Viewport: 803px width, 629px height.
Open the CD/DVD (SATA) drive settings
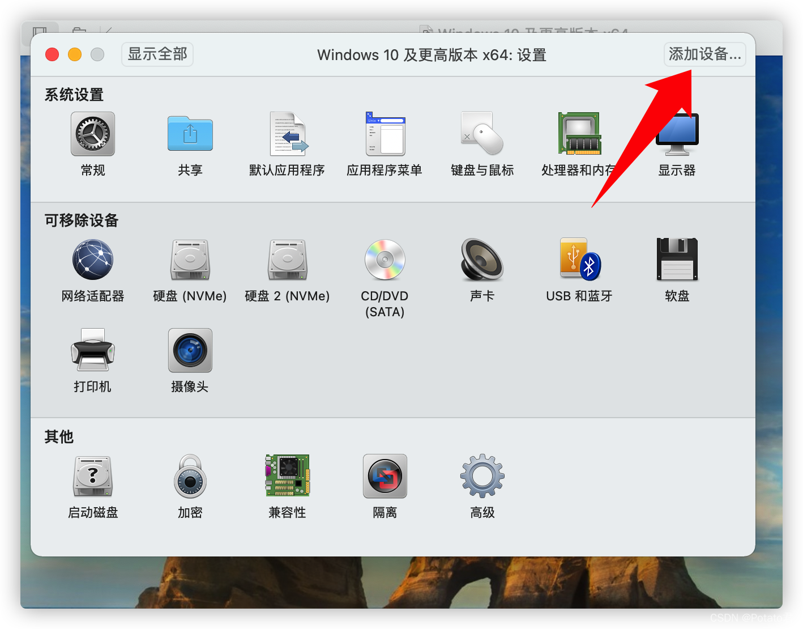tap(385, 260)
